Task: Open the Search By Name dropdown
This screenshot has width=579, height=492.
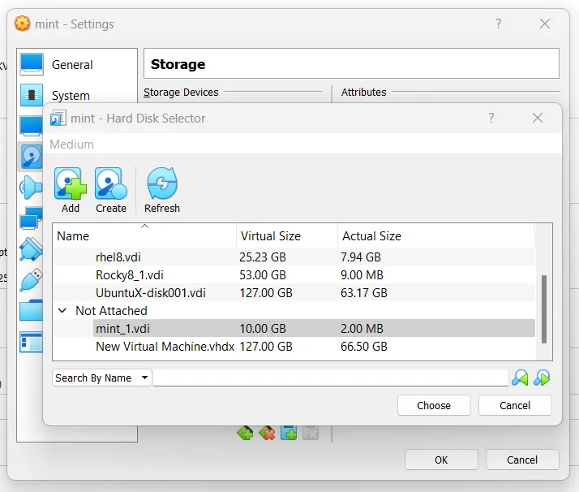Action: coord(102,378)
